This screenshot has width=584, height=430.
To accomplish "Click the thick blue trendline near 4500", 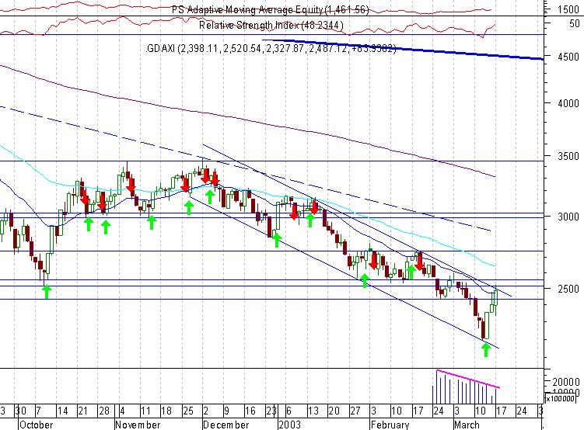I will tap(403, 50).
